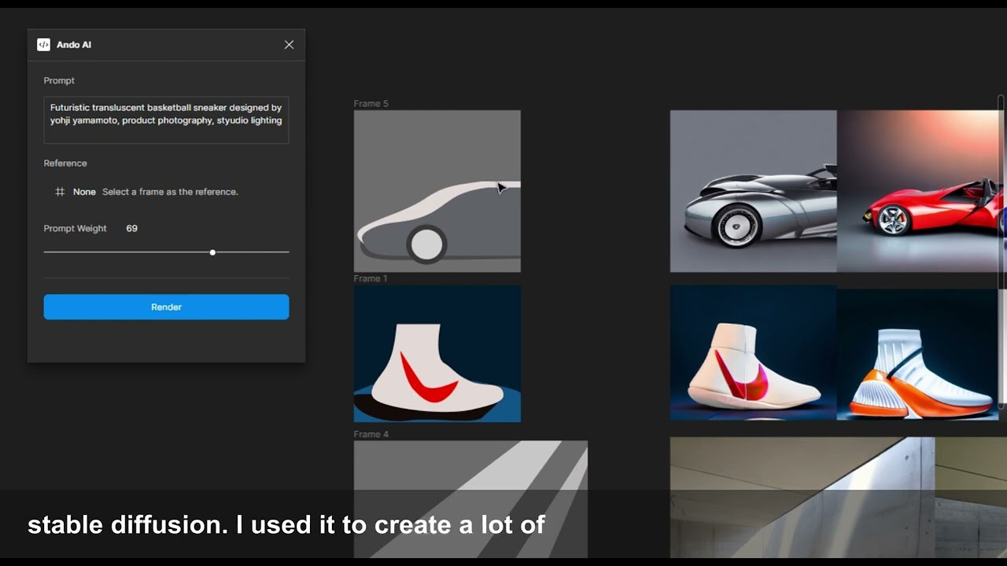Click the 'Prompt' section label
This screenshot has width=1007, height=566.
pos(59,81)
